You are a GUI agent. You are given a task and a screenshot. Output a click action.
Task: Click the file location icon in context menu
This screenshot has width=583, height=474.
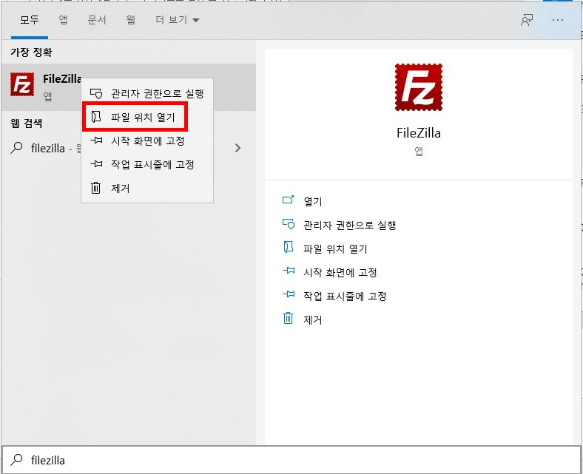(x=96, y=117)
